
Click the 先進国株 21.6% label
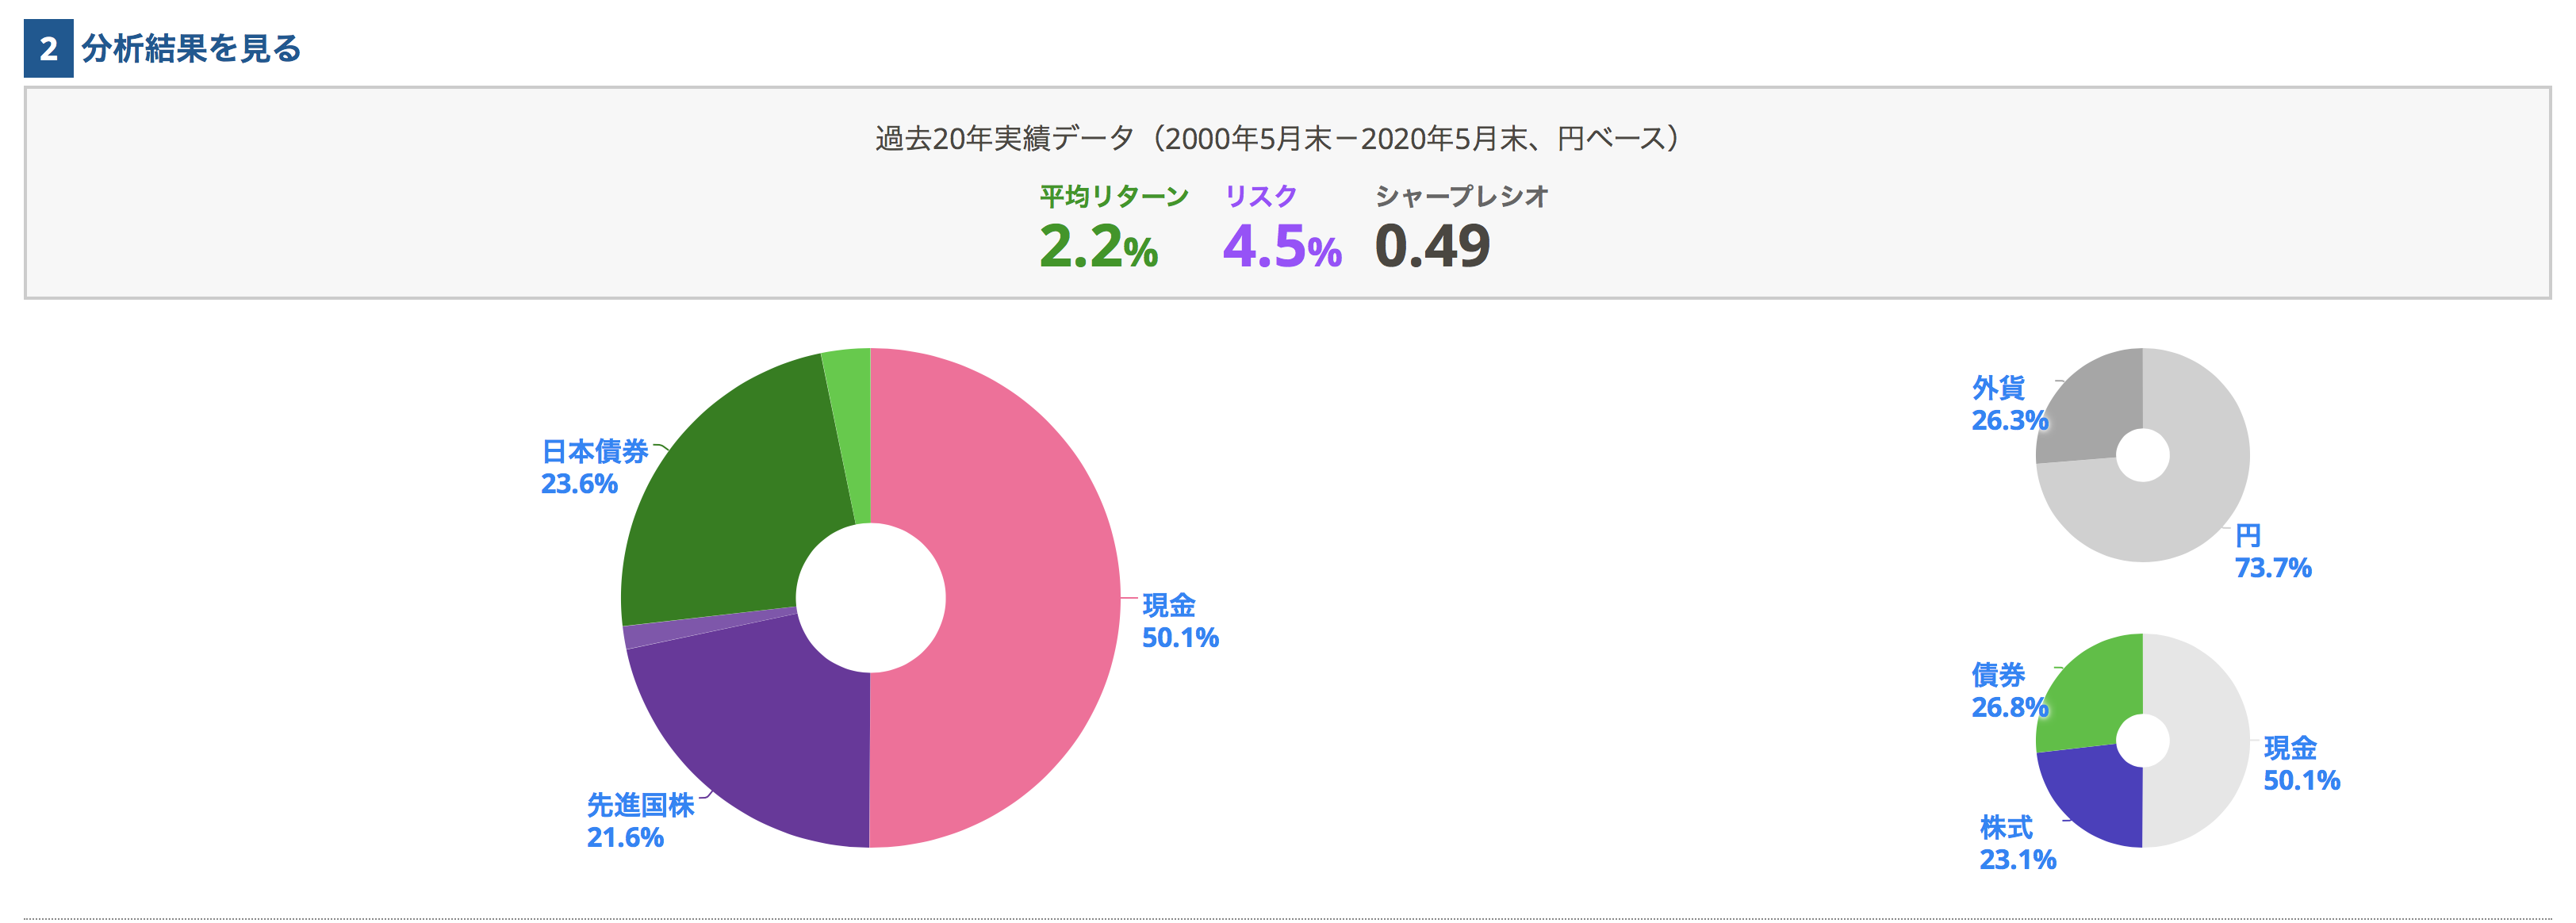pyautogui.click(x=640, y=821)
